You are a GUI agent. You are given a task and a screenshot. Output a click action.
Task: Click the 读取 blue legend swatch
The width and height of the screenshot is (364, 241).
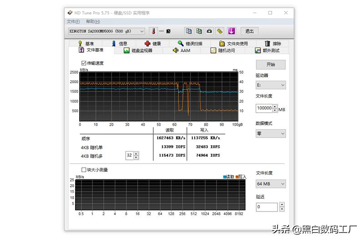pyautogui.click(x=224, y=177)
